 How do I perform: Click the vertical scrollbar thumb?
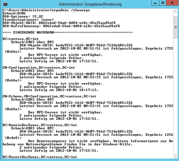pos(176,27)
